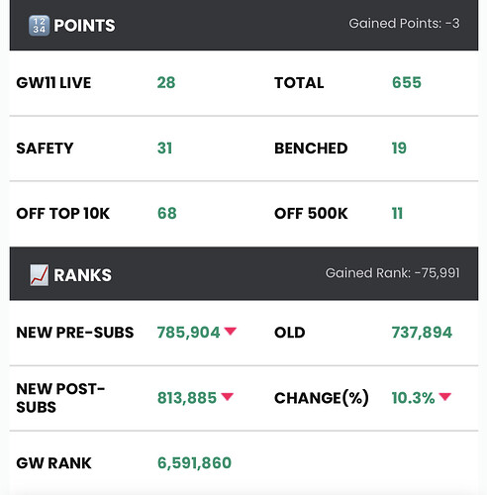Click the Gained Points: -3 label

(x=404, y=24)
